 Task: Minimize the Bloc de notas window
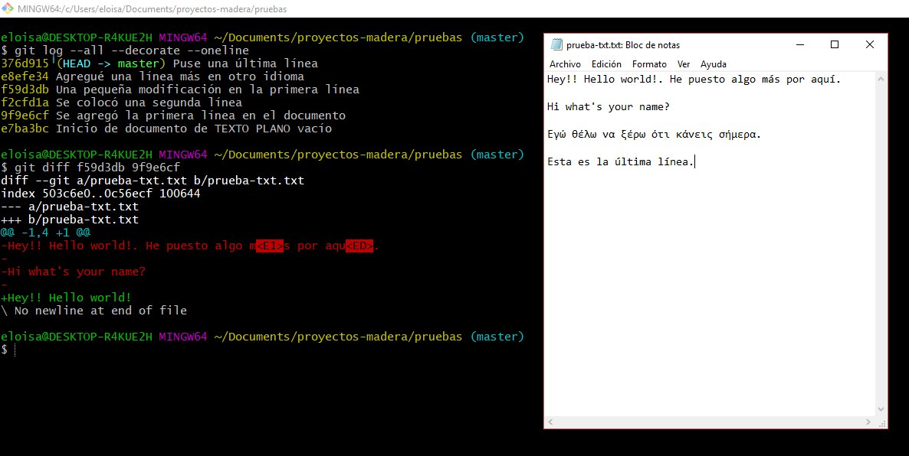pyautogui.click(x=799, y=44)
